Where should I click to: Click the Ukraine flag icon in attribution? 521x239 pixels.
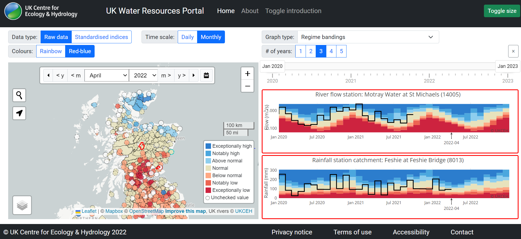[x=78, y=211]
